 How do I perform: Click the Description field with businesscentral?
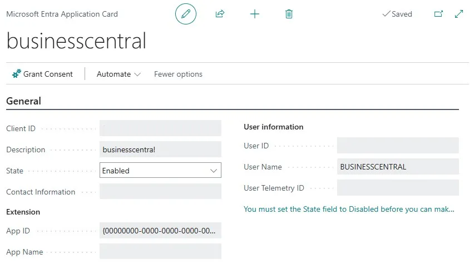160,149
